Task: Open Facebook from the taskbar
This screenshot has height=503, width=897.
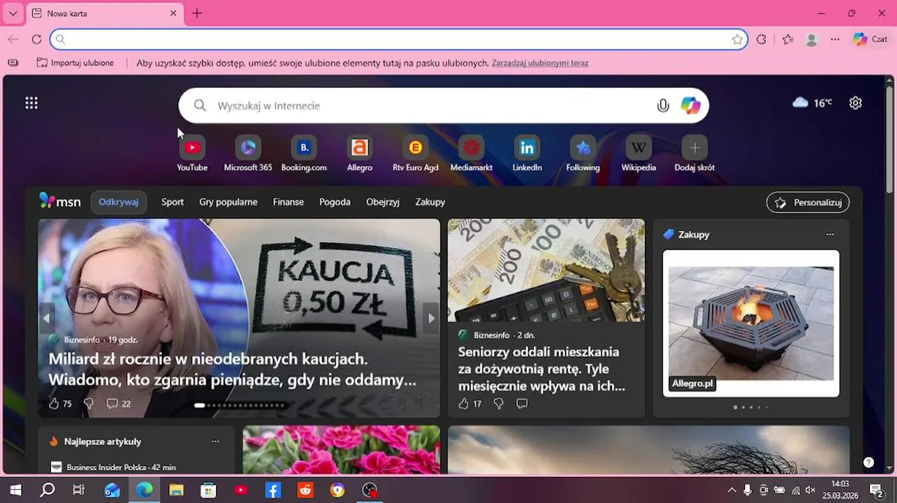Action: coord(273,490)
